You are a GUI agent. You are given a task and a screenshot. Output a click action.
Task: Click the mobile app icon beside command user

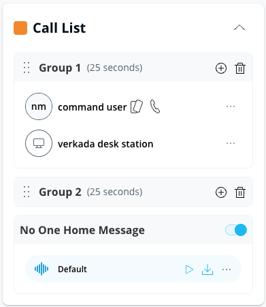tap(137, 106)
